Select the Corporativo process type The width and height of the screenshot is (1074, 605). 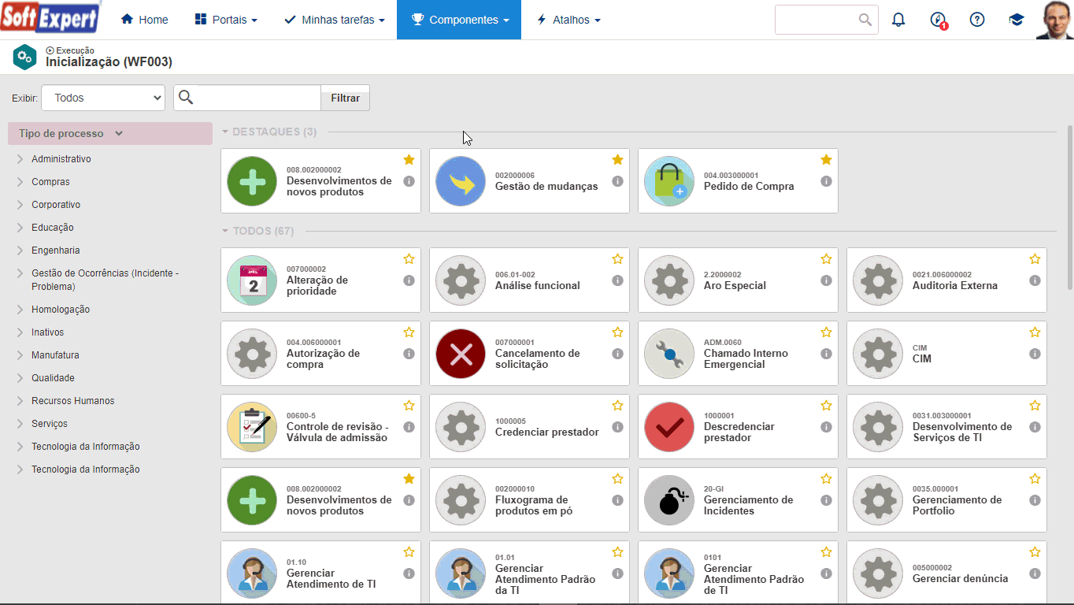click(x=56, y=205)
